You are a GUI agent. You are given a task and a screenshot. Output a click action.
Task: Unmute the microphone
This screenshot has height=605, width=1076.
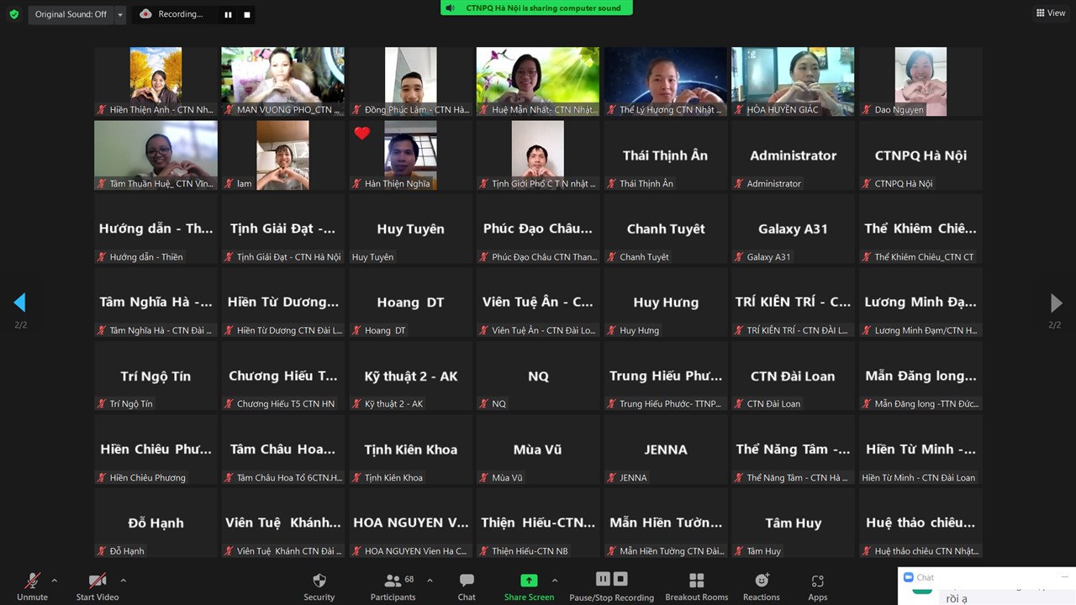pyautogui.click(x=32, y=586)
